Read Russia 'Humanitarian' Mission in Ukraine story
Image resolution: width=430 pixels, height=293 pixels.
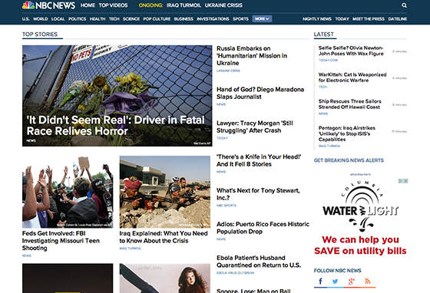coord(252,55)
